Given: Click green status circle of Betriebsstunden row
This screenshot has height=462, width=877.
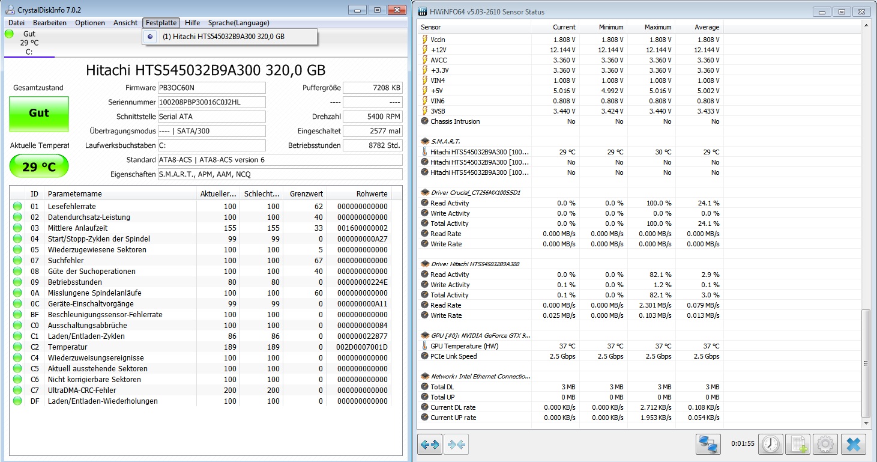Looking at the screenshot, I should coord(17,282).
